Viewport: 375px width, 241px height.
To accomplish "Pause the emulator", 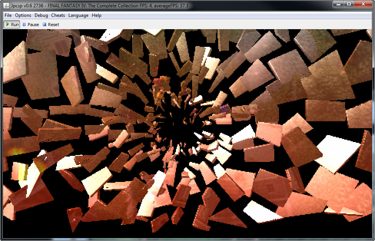I will point(31,24).
